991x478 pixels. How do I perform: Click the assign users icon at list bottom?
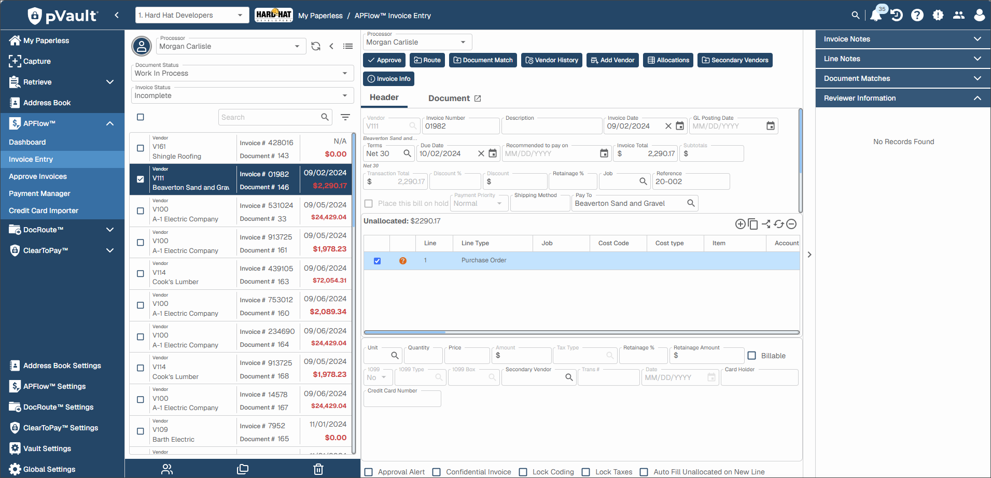pos(167,469)
